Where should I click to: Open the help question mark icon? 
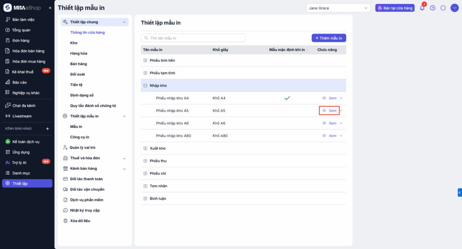433,8
